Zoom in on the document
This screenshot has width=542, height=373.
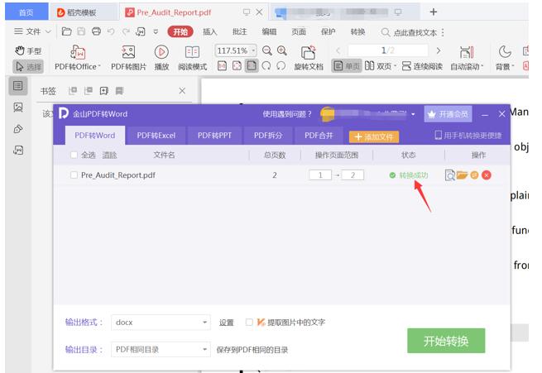pos(282,50)
